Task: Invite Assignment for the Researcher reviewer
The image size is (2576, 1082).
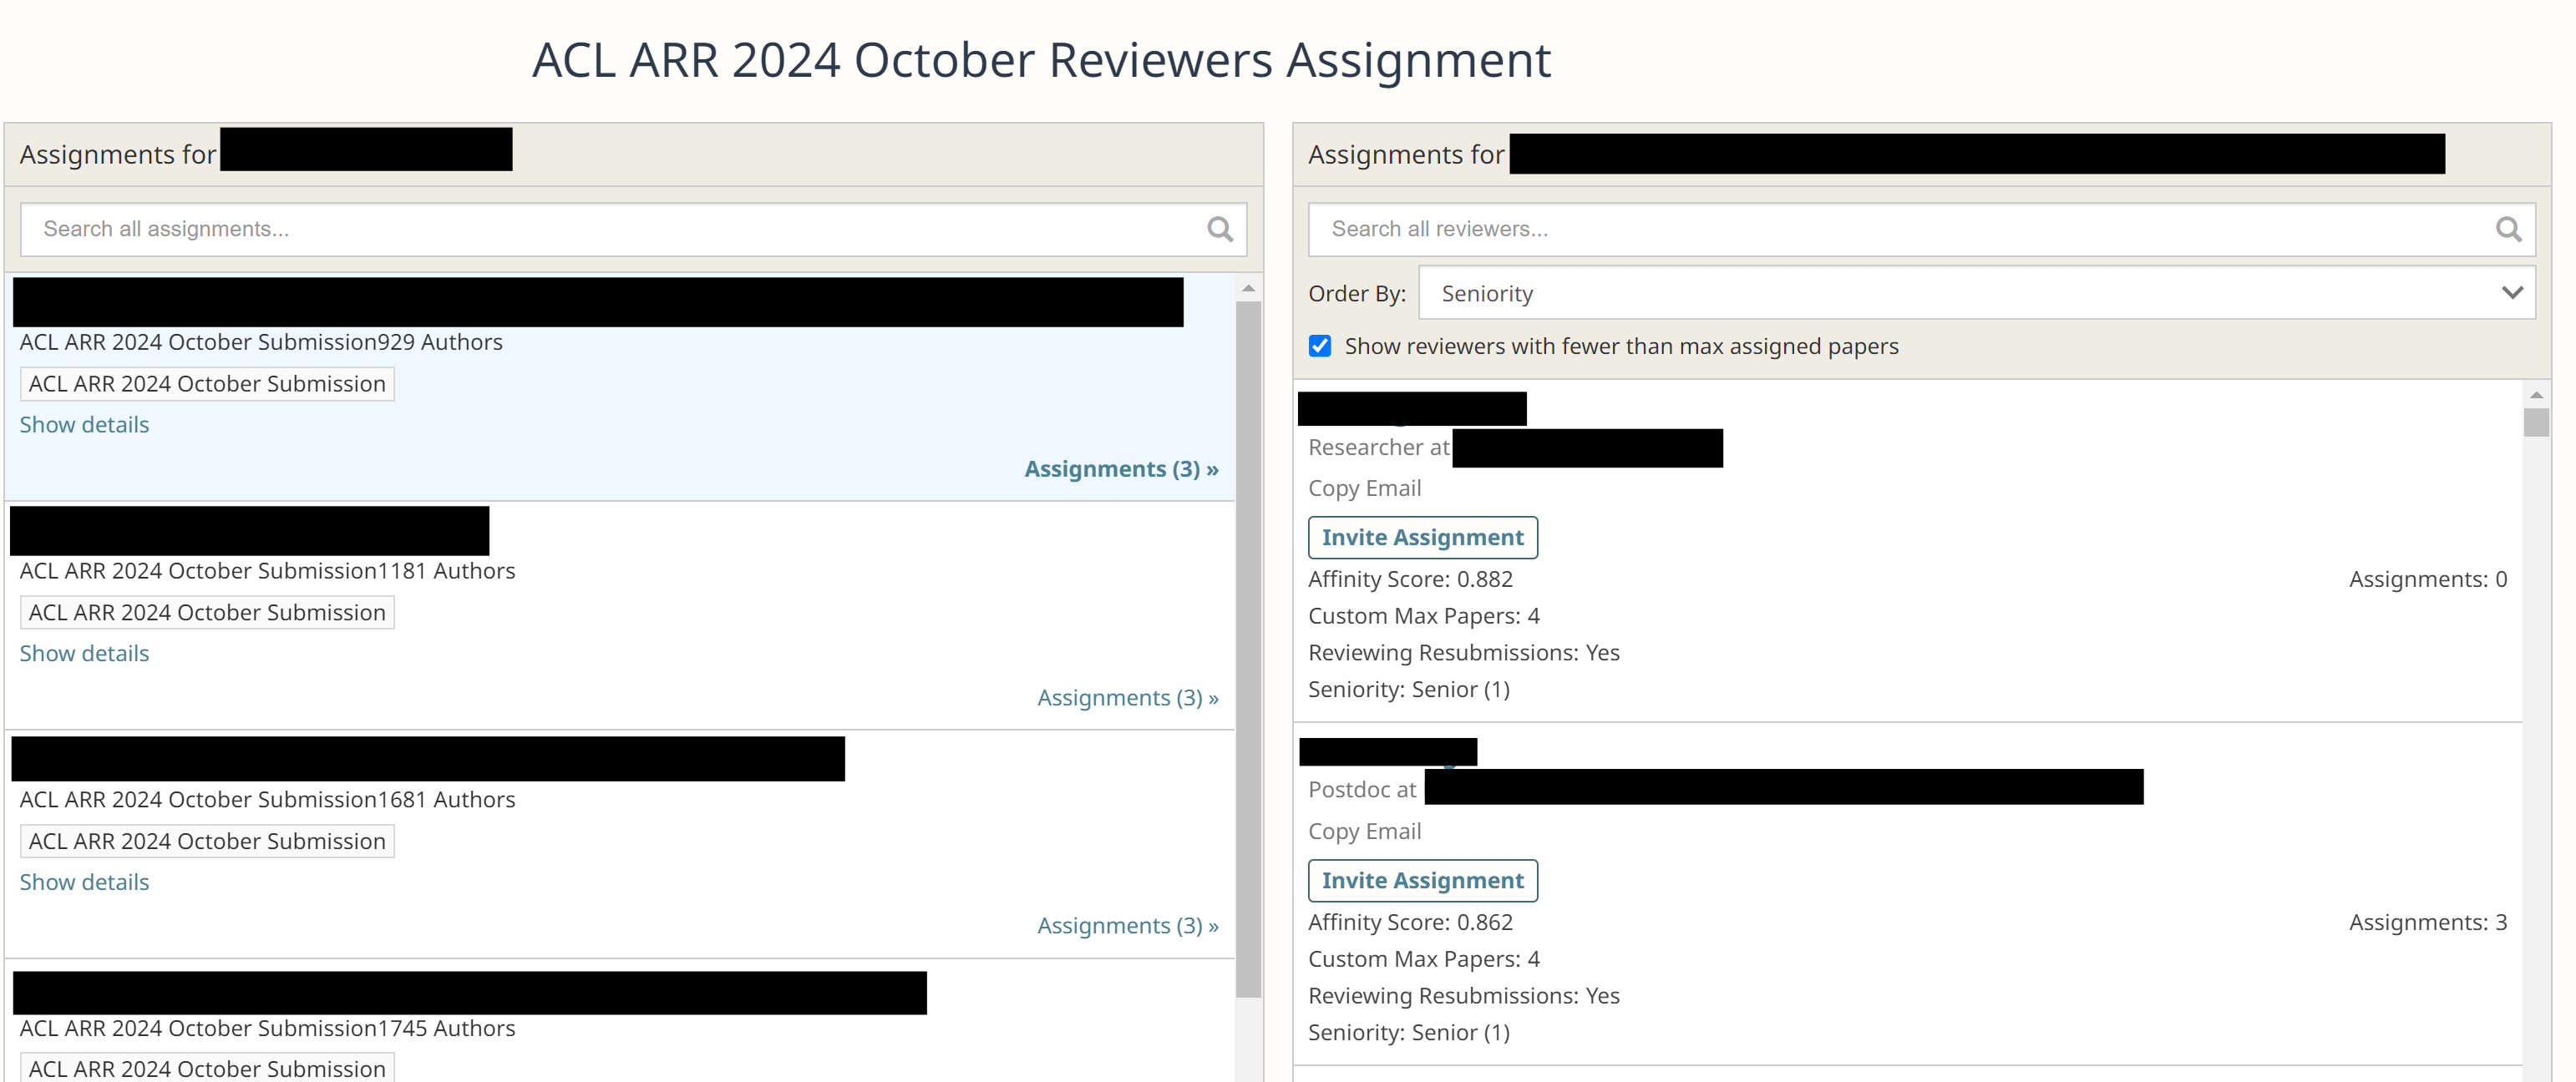Action: (1422, 538)
